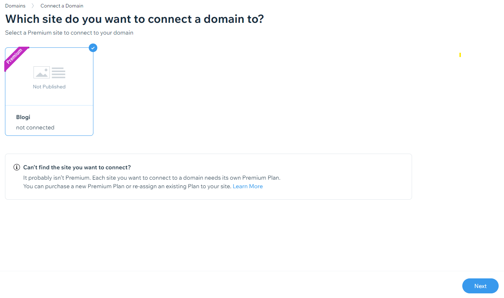Open the Learn More link
504x298 pixels.
(248, 186)
